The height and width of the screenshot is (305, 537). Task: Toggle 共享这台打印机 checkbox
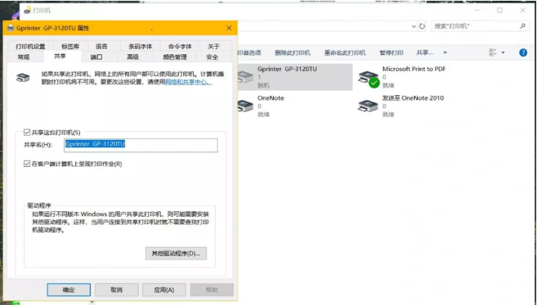[x=27, y=132]
